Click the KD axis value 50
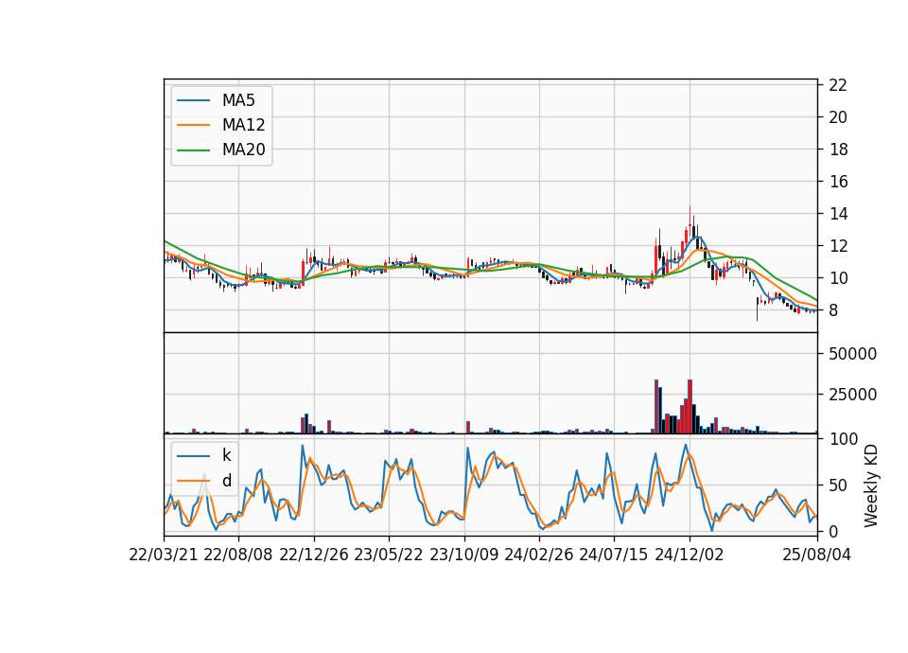Viewport: 908px width, 653px height. click(838, 485)
